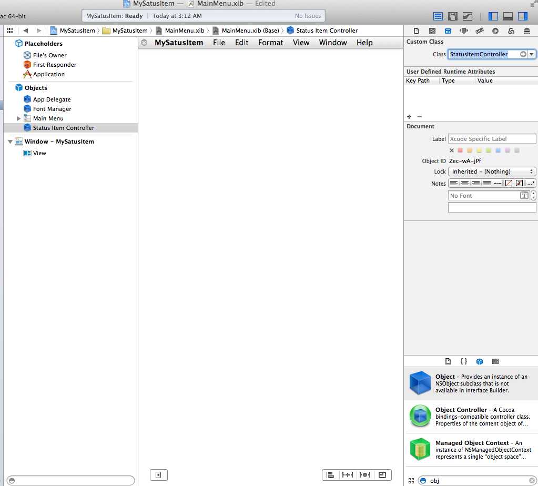Image resolution: width=538 pixels, height=486 pixels.
Task: Select MySatusItem application menu in canvas
Action: click(x=179, y=43)
